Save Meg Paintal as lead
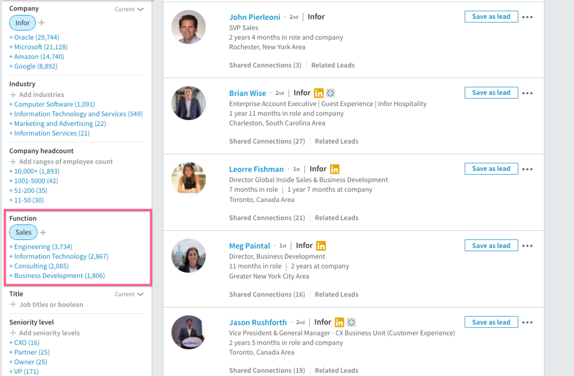 491,245
